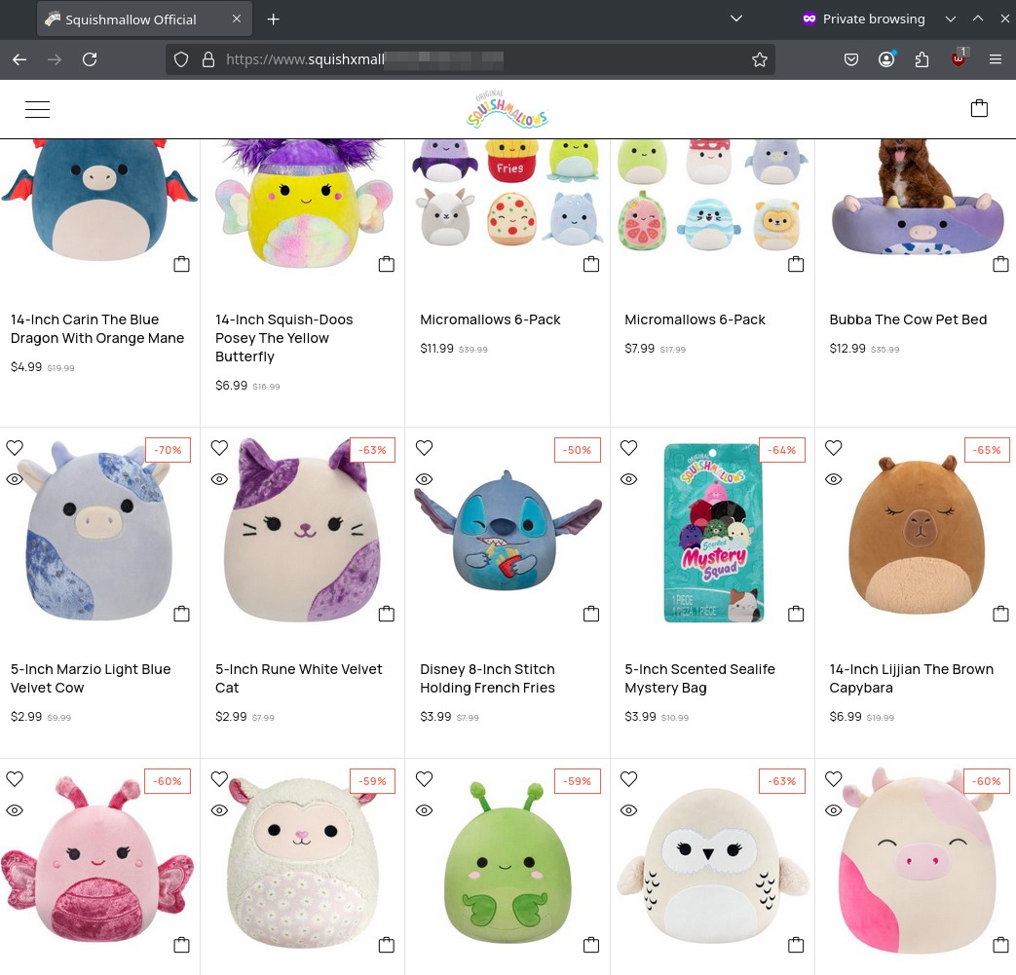Click the Scented Sealife Mystery Bag image
Screen dimensions: 1016x975
point(712,533)
